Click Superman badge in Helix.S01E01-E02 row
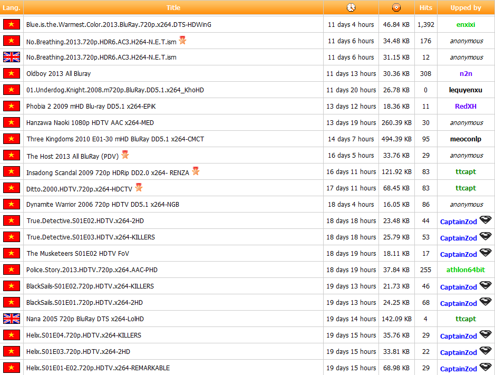 coord(485,367)
